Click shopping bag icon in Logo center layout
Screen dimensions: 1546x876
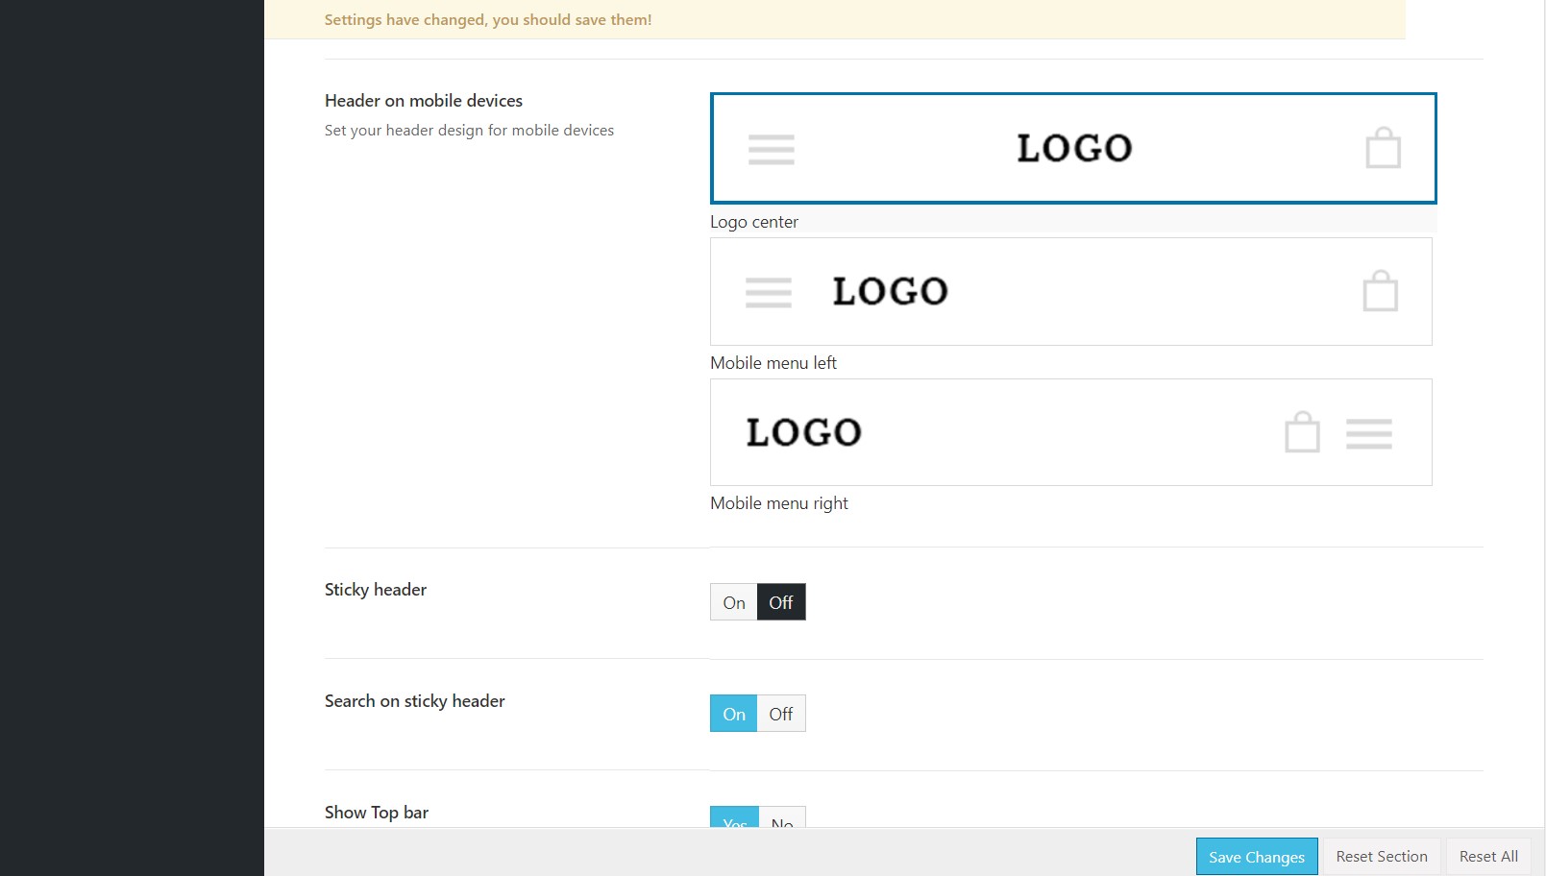tap(1383, 149)
